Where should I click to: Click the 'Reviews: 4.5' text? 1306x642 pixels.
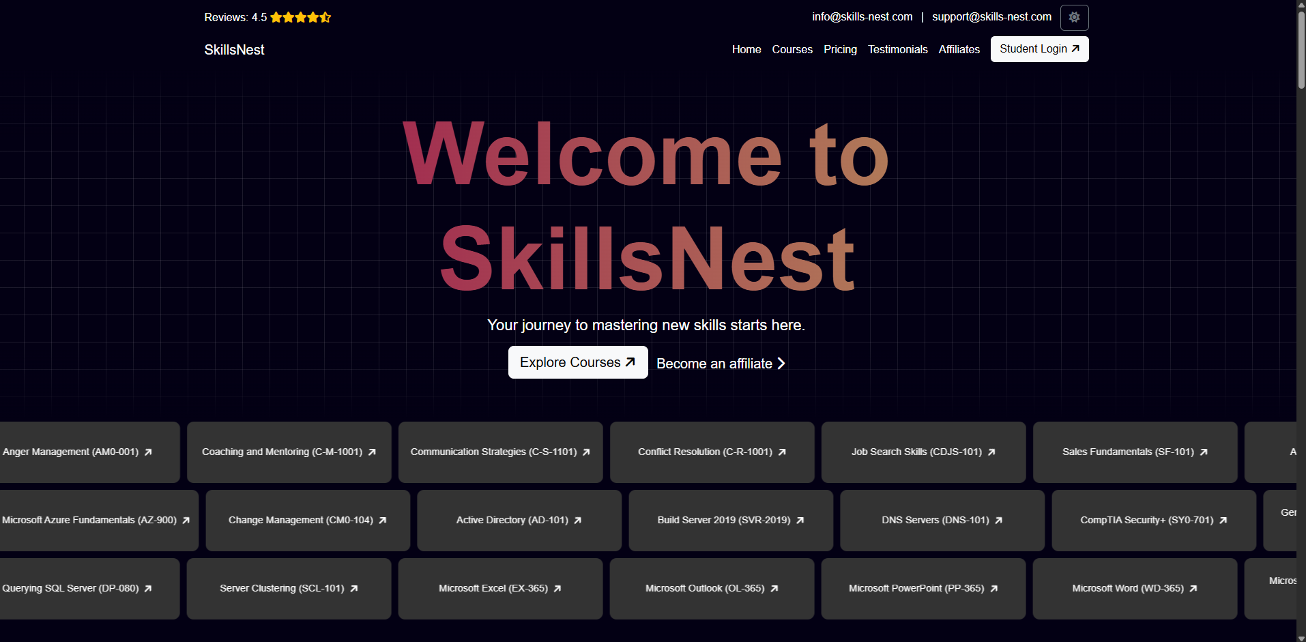click(x=235, y=17)
